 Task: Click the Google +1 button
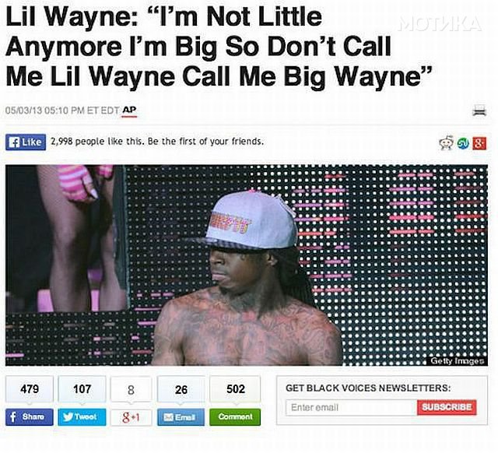click(x=132, y=417)
